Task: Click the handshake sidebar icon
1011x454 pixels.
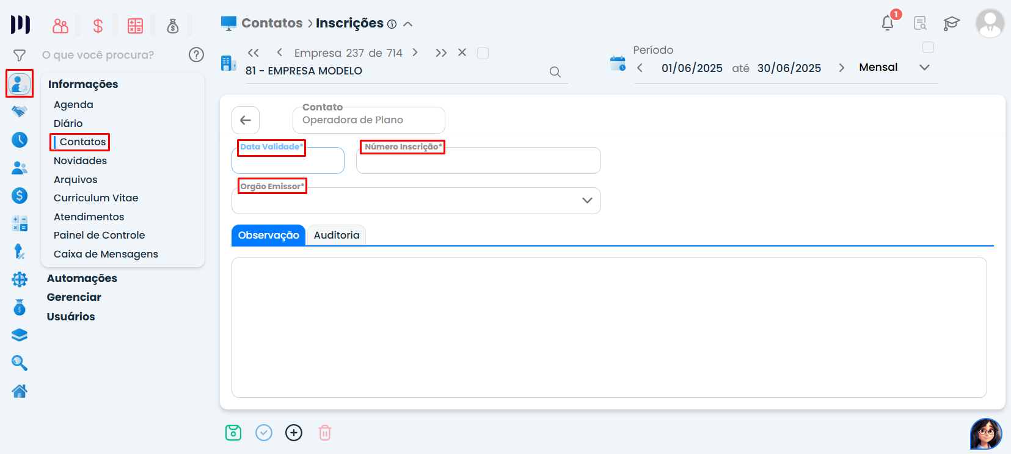Action: (x=20, y=112)
